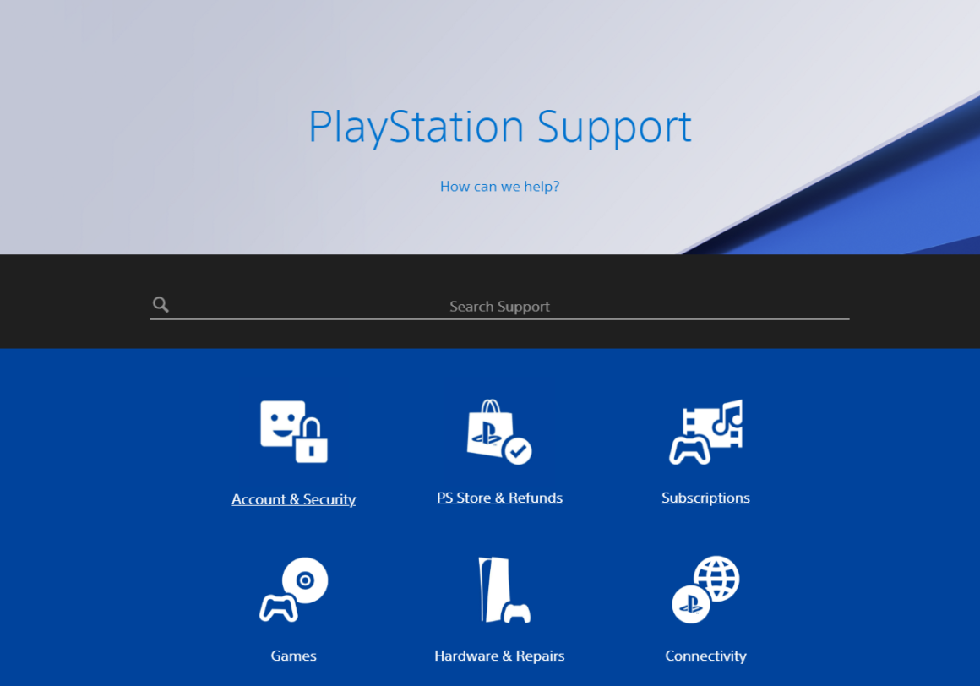Select the Games disc and controller icon
Viewport: 980px width, 686px height.
[x=293, y=590]
